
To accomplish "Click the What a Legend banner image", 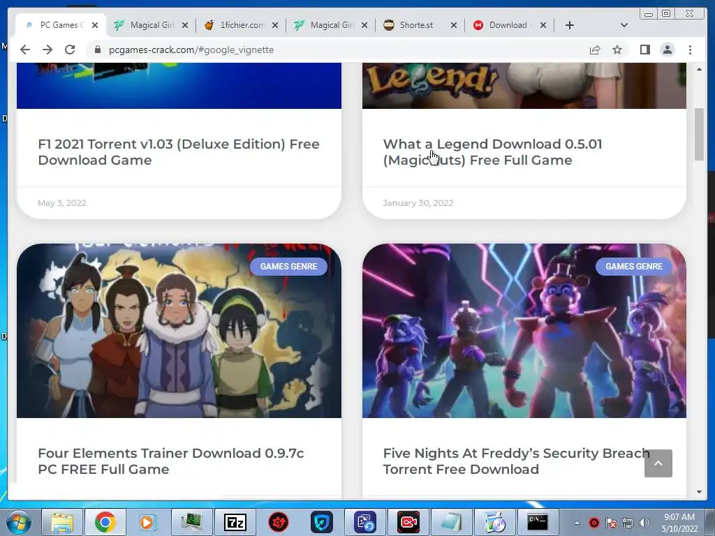I will tap(524, 86).
